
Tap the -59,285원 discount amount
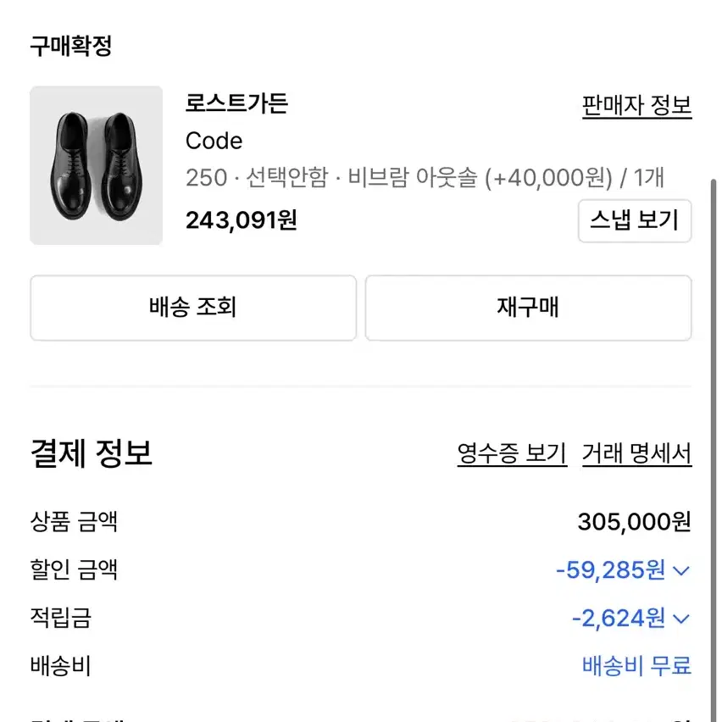click(610, 570)
